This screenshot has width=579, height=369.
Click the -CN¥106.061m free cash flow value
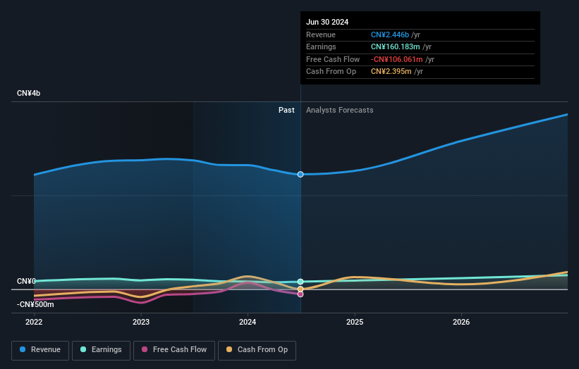point(397,59)
